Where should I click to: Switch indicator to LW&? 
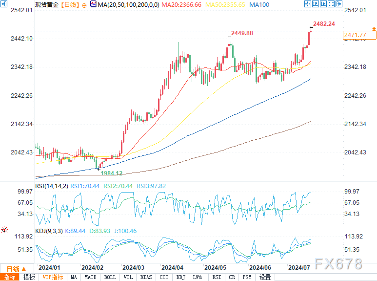(x=198, y=277)
